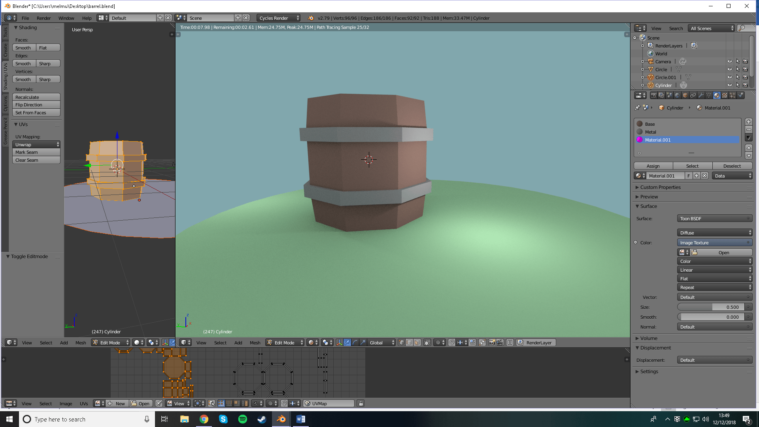The image size is (759, 427).
Task: Select vertex select mode in render viewport
Action: point(401,343)
